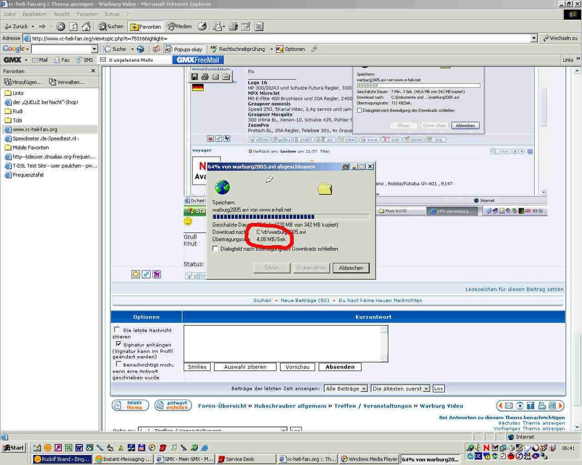Click the GMX Mail icon
Image resolution: width=582 pixels, height=465 pixels.
coord(40,60)
